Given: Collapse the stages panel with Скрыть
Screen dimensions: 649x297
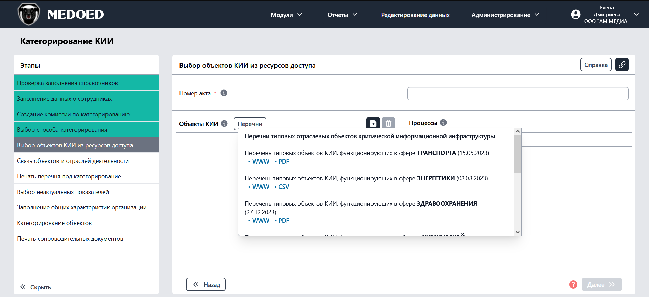Looking at the screenshot, I should 35,287.
